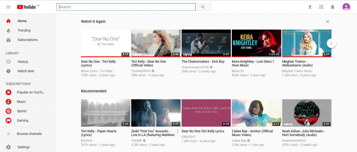Click the Subscriptions sidebar icon
This screenshot has height=152, width=357.
pyautogui.click(x=8, y=40)
